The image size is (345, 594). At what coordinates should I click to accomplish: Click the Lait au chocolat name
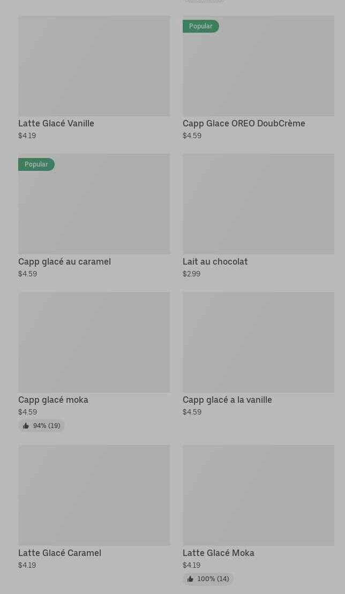point(215,261)
